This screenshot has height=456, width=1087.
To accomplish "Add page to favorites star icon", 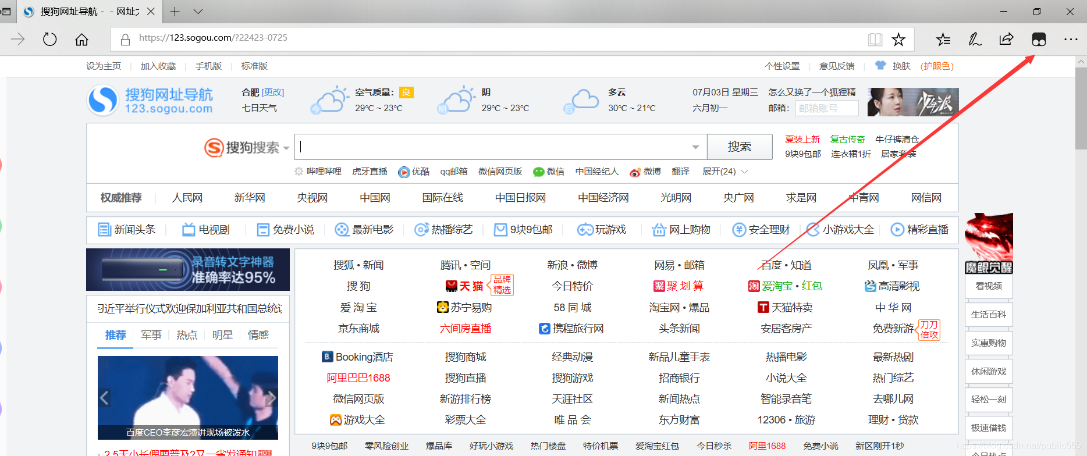I will tap(898, 40).
